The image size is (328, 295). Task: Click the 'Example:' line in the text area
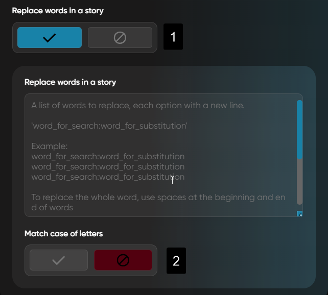46,145
